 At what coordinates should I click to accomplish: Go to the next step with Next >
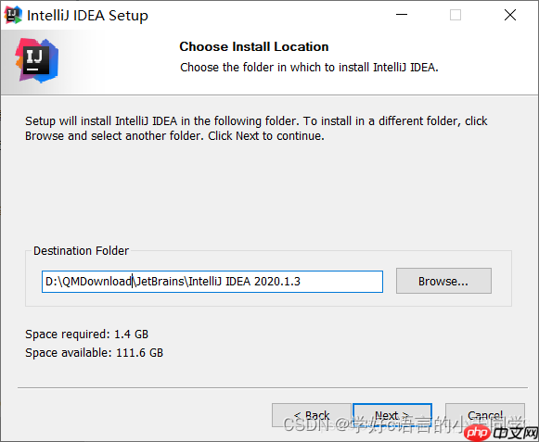click(392, 415)
